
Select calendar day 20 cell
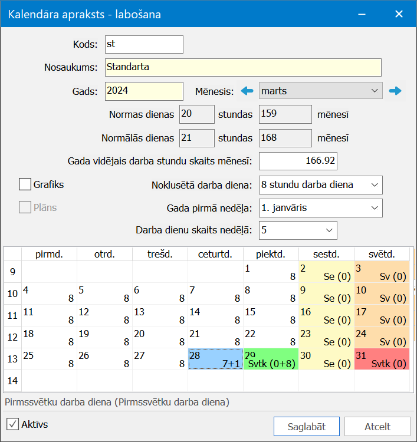(x=160, y=337)
